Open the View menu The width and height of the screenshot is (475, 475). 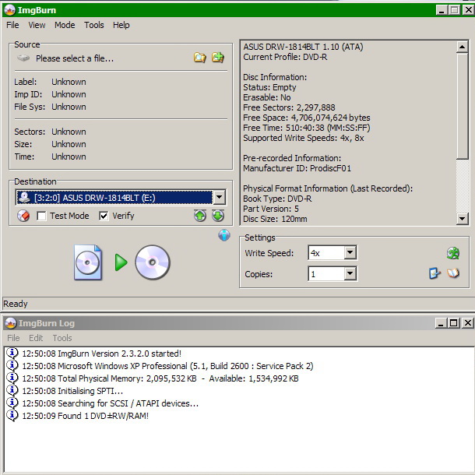(37, 25)
